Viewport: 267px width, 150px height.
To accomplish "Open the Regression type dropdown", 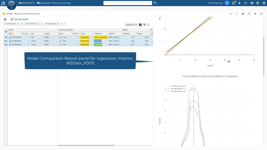I will [x=131, y=25].
